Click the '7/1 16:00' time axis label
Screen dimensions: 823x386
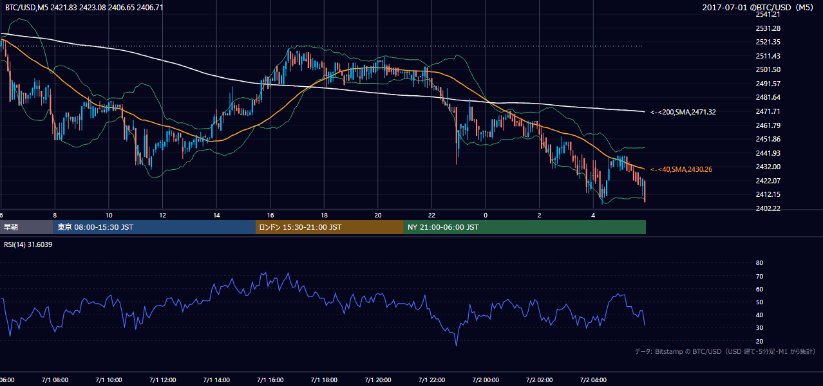pyautogui.click(x=270, y=380)
